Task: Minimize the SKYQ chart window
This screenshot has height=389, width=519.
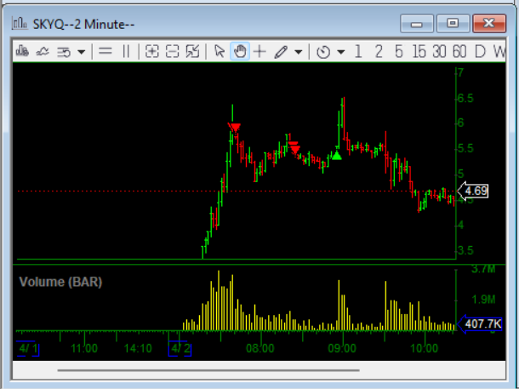Action: pyautogui.click(x=417, y=24)
